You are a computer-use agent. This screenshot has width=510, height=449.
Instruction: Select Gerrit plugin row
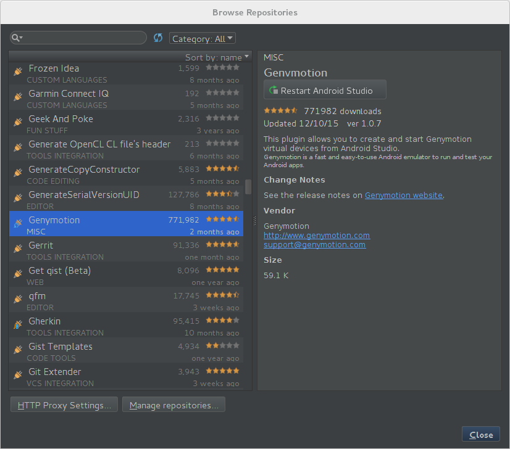(x=126, y=249)
